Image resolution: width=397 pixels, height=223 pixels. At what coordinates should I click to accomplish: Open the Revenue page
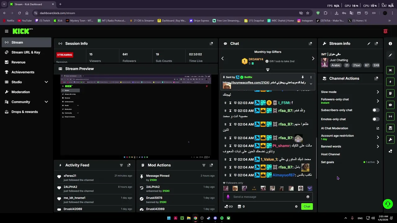point(26,62)
